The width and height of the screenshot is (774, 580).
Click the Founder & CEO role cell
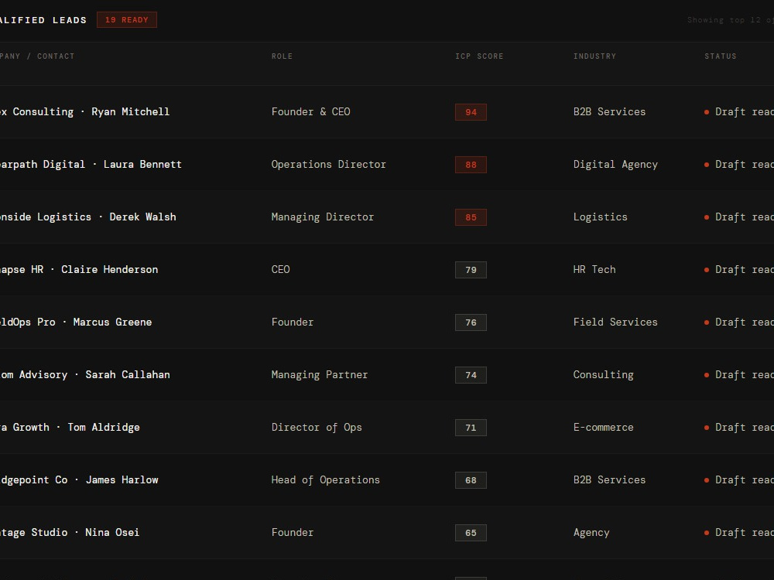tap(311, 112)
